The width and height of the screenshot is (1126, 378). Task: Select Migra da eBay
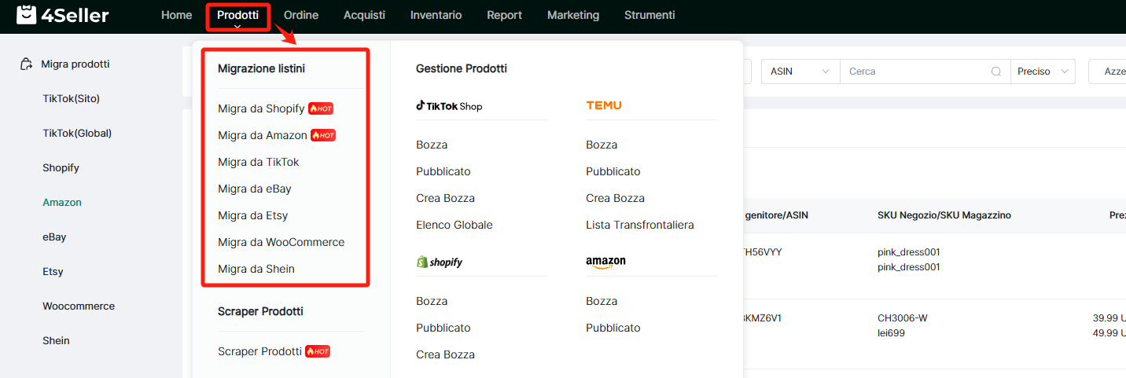pyautogui.click(x=255, y=189)
